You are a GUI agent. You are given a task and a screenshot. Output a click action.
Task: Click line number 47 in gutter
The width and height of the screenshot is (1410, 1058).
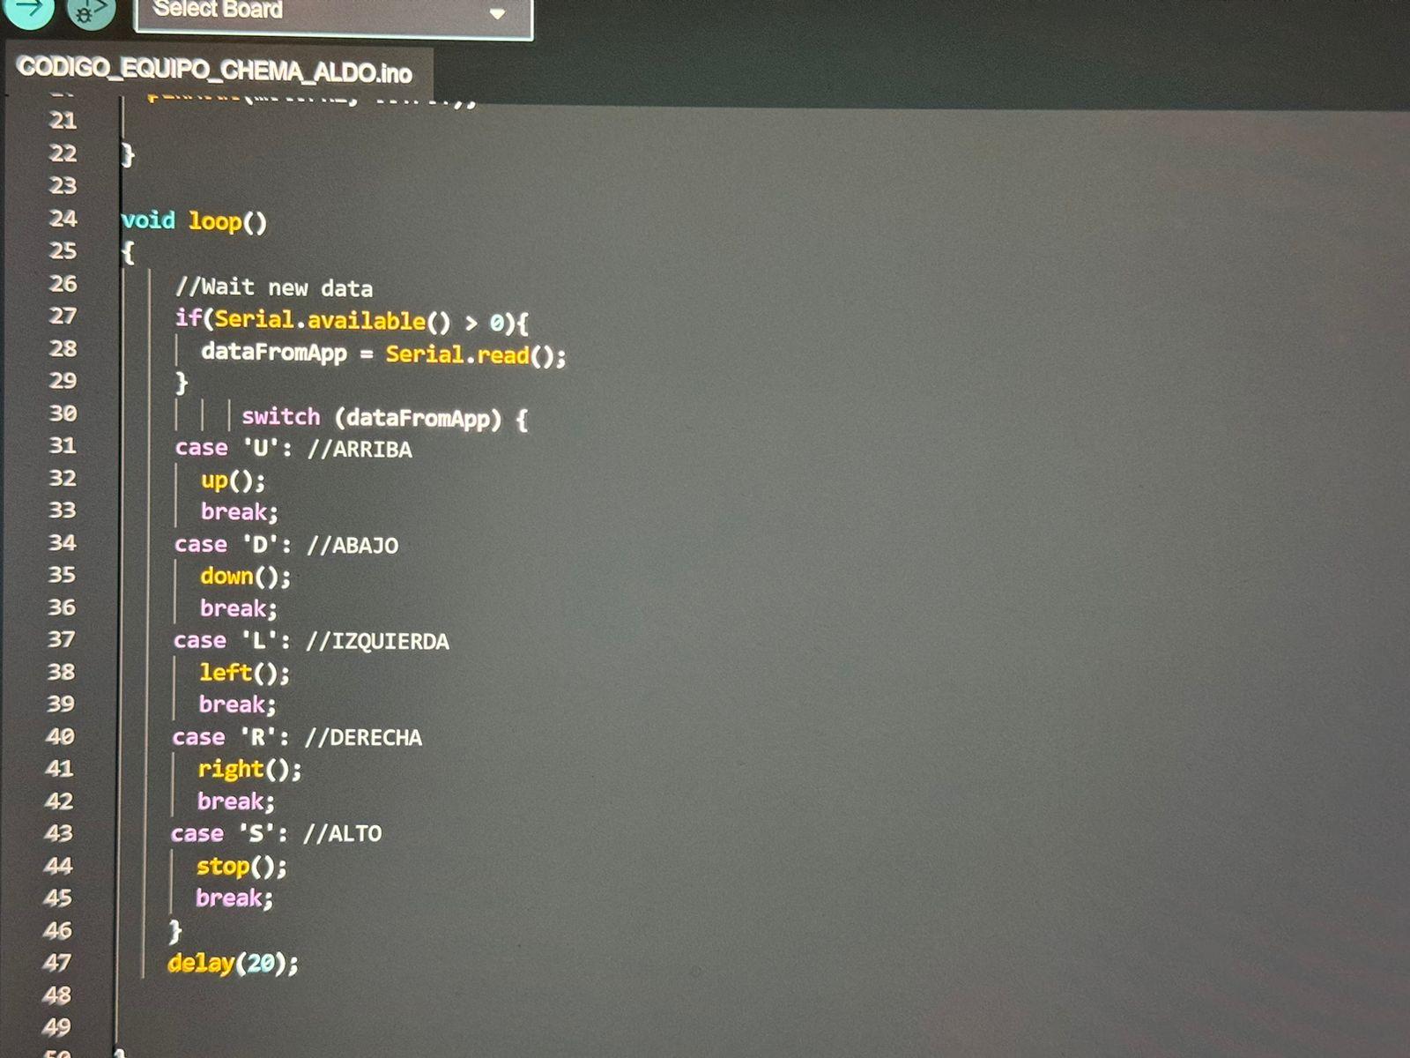coord(57,963)
